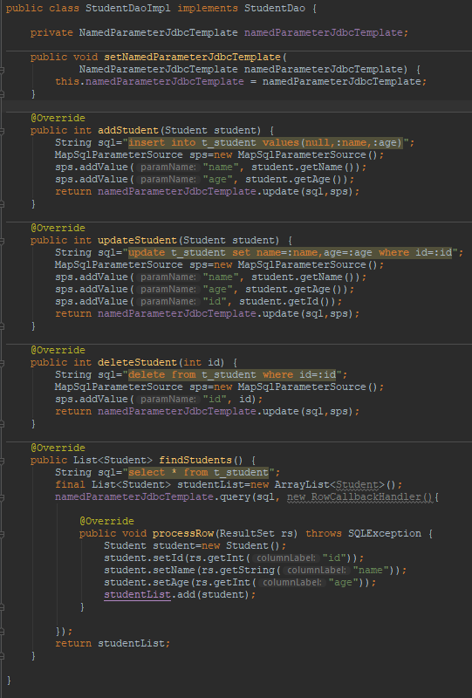The image size is (472, 698).
Task: Click columnLabel hint before "name" in getString
Action: (316, 571)
